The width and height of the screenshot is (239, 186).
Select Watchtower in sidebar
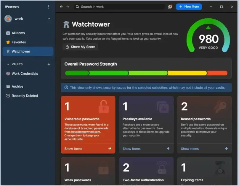click(28, 51)
